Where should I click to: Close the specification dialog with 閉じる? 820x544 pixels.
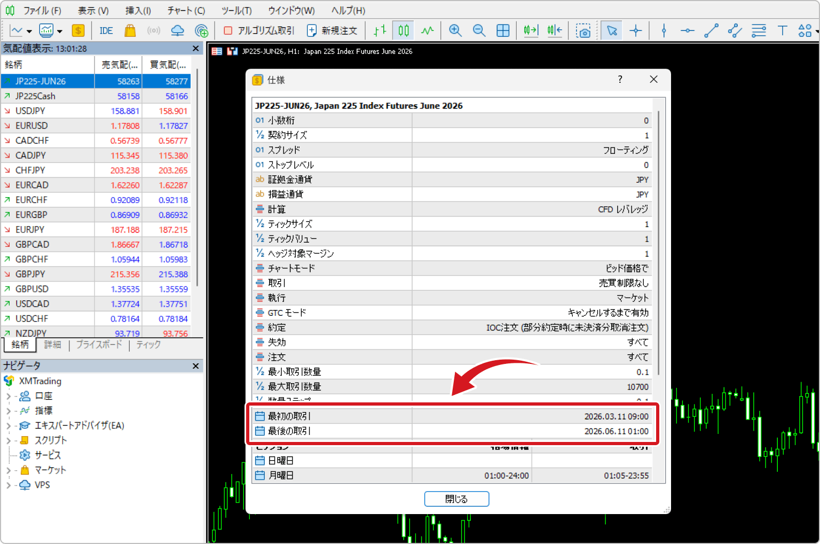[x=456, y=499]
